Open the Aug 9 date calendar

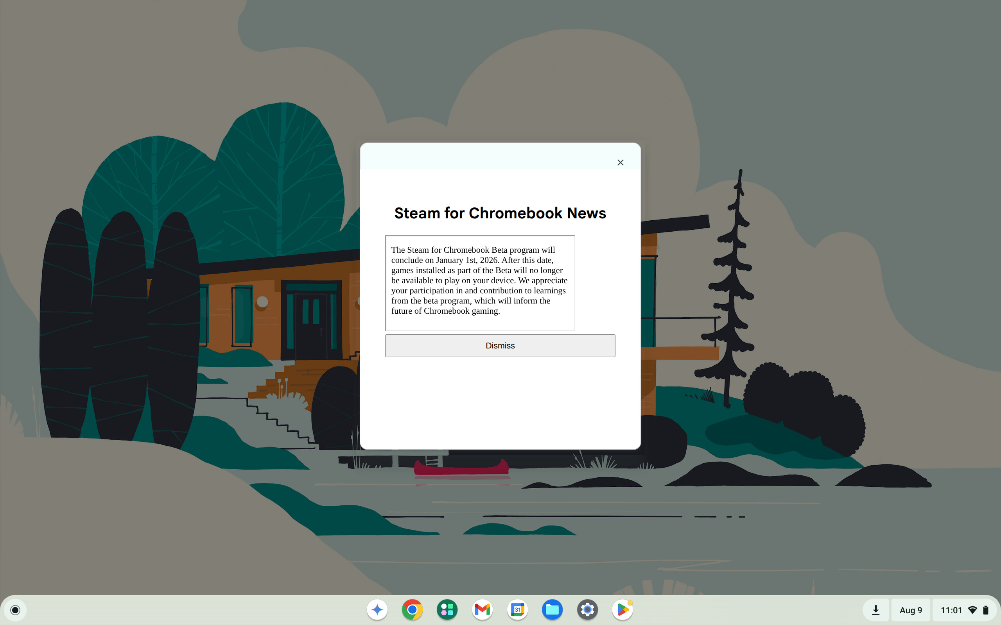[x=911, y=610]
